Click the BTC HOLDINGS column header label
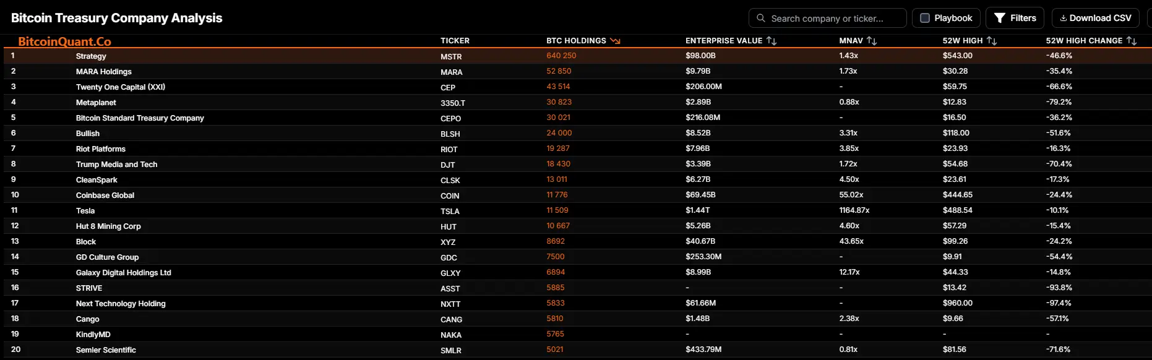The image size is (1152, 360). tap(576, 41)
